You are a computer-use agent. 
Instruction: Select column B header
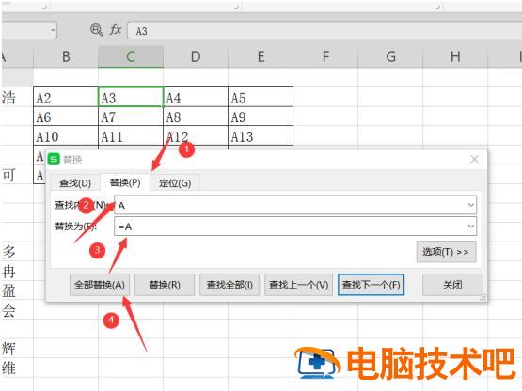click(x=66, y=56)
